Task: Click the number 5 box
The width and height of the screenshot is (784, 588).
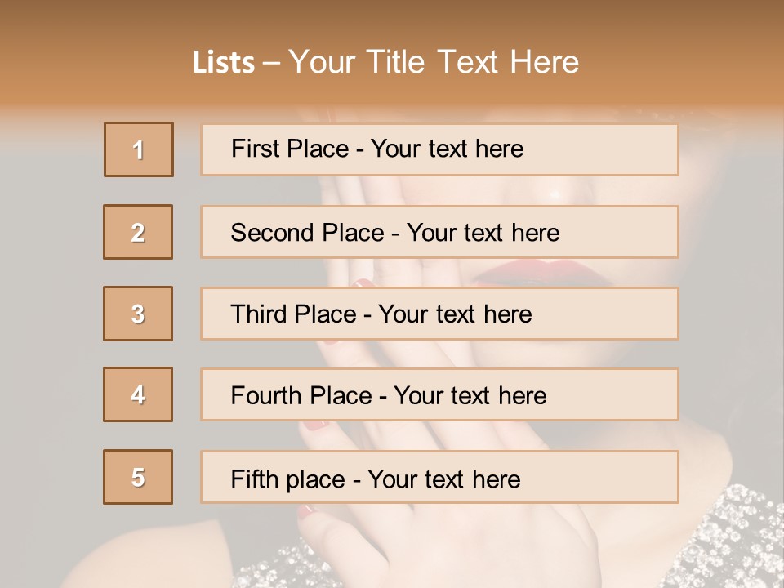Action: pos(138,477)
